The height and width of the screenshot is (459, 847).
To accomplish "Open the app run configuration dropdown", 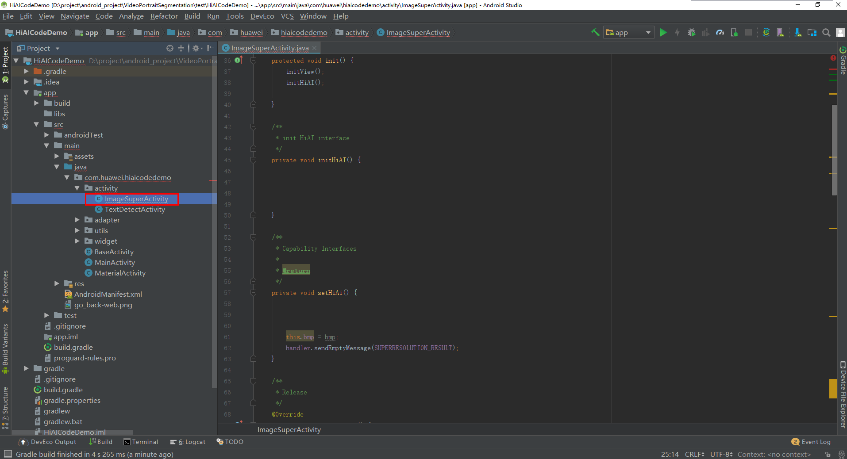I will (629, 32).
